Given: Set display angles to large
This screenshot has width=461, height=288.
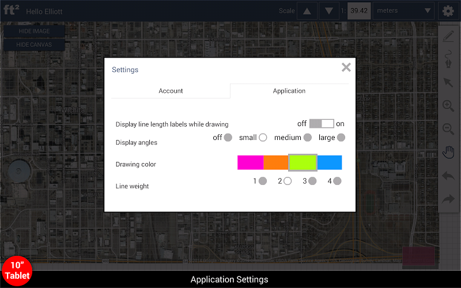Looking at the screenshot, I should click(x=341, y=138).
